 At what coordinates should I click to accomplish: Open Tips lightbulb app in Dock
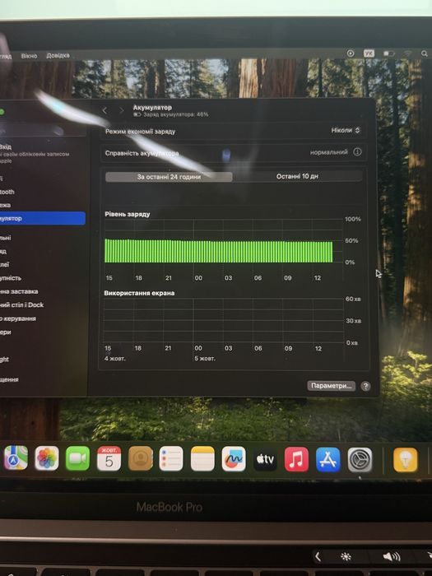point(406,460)
